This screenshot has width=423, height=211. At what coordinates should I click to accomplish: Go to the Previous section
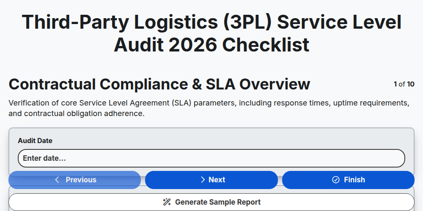(x=74, y=180)
